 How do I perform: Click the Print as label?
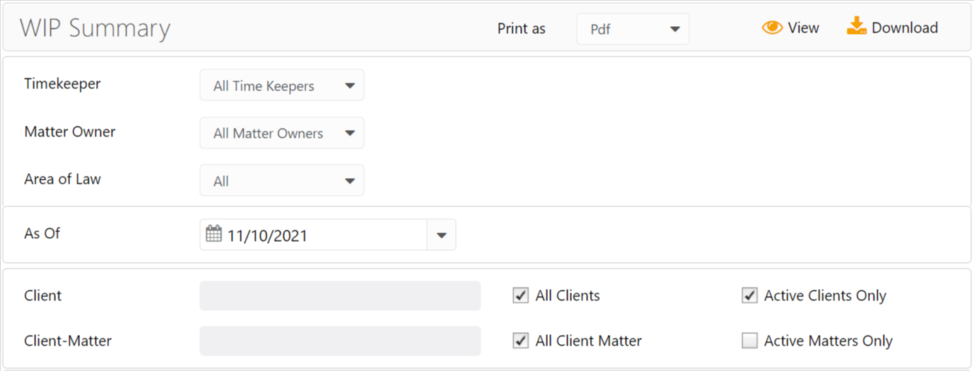click(x=522, y=29)
